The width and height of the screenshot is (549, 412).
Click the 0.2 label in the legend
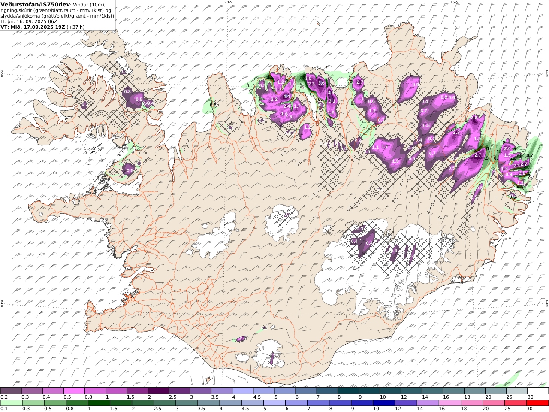pyautogui.click(x=3, y=397)
